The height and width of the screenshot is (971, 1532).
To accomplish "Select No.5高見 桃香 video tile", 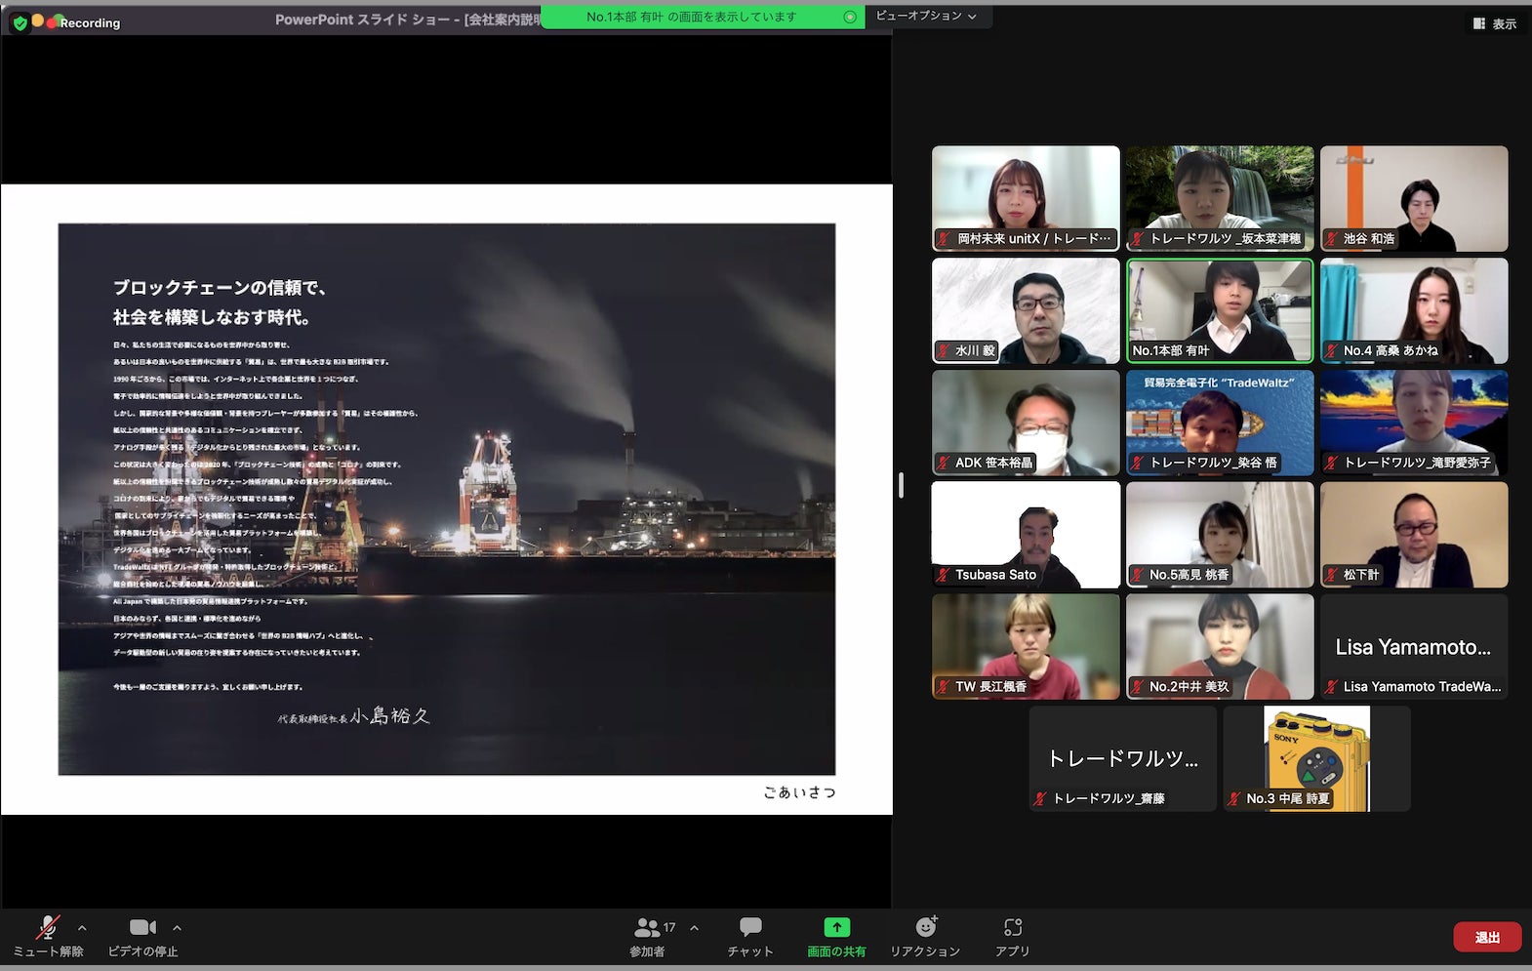I will click(x=1220, y=535).
